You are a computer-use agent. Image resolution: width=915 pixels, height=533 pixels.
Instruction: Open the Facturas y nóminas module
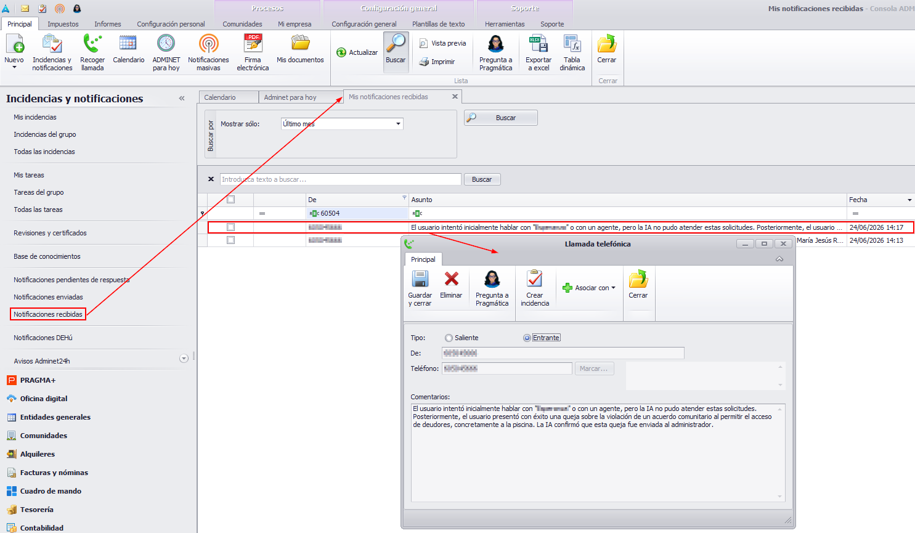click(54, 473)
